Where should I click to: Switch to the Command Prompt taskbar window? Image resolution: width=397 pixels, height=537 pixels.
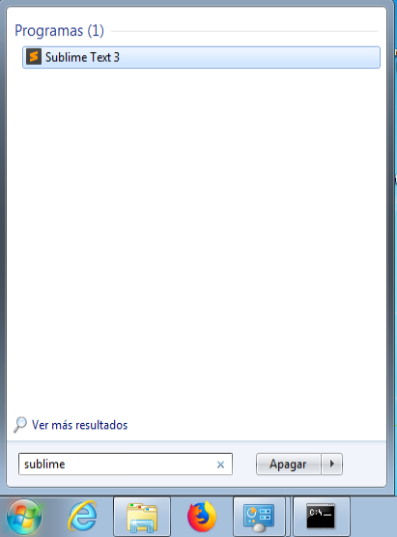321,517
